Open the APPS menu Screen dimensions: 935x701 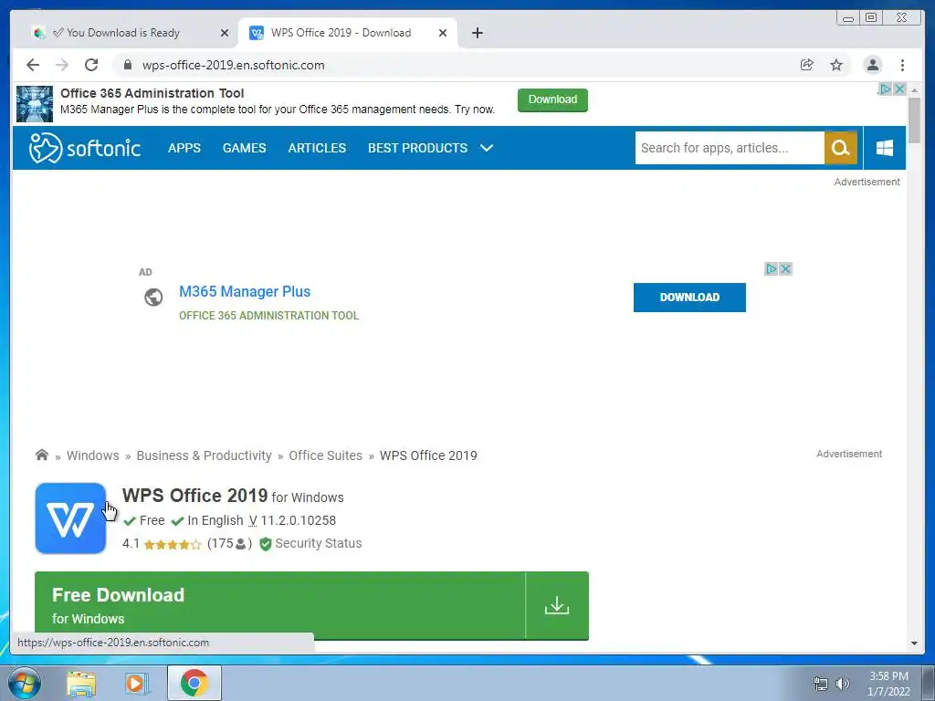184,148
